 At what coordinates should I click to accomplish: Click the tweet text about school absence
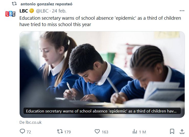(x=100, y=21)
